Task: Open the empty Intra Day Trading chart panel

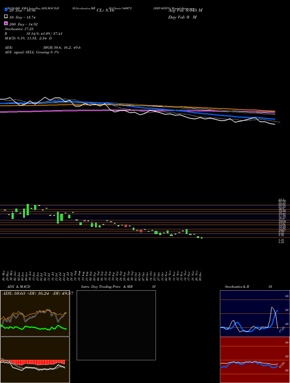Action: [x=116, y=325]
